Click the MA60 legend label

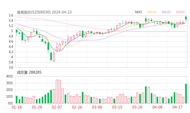(x=180, y=12)
